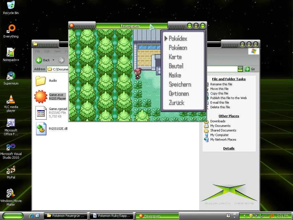Open the Notepad++ desktop shortcut
The image size is (293, 220).
11,52
